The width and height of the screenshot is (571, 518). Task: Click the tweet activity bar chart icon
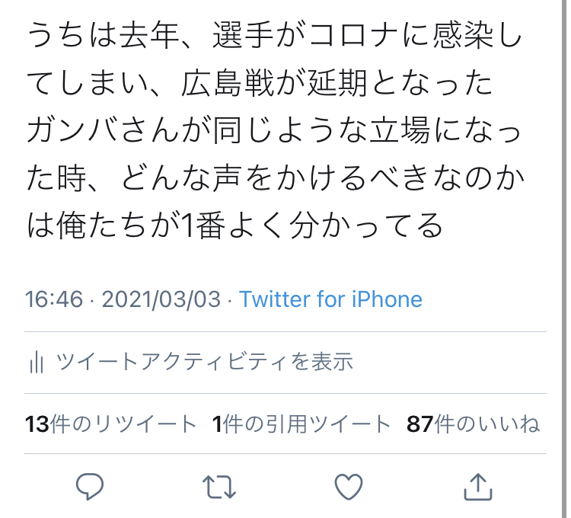(x=35, y=363)
